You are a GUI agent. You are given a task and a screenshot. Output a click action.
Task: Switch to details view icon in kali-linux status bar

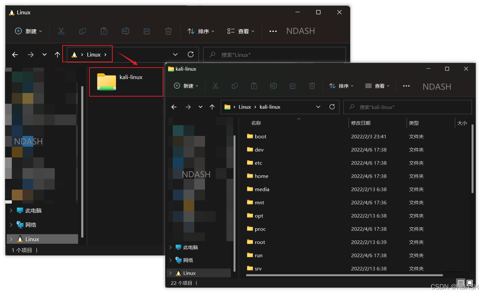coord(461,283)
